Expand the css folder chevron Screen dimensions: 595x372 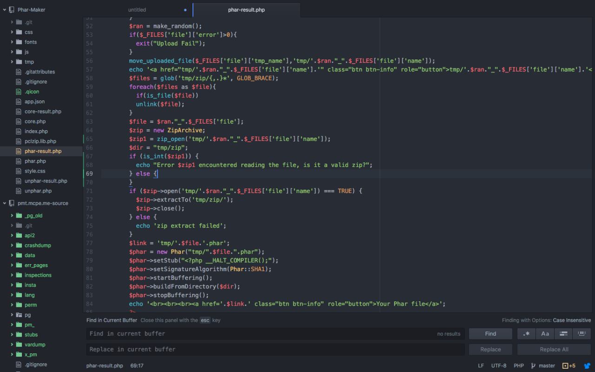[12, 32]
